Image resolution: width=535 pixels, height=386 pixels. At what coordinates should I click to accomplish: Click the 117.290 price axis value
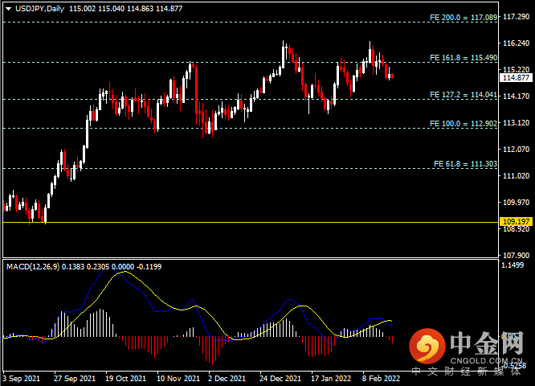click(x=517, y=16)
